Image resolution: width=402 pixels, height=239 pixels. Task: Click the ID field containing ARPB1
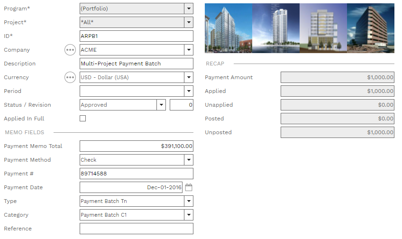pyautogui.click(x=137, y=36)
